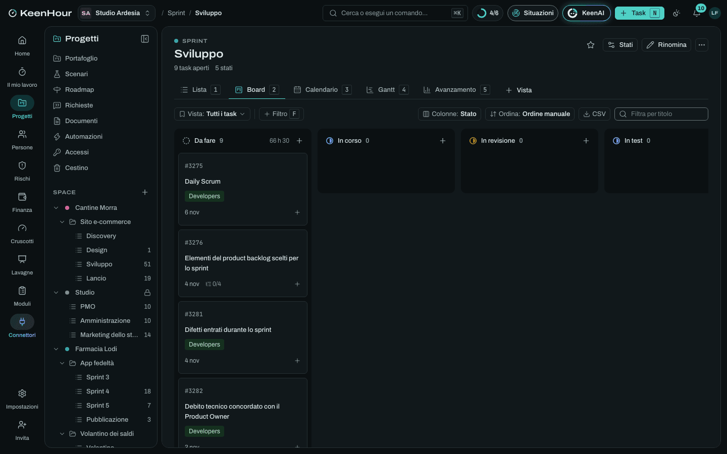Open Connettori plug icon

coord(22,322)
